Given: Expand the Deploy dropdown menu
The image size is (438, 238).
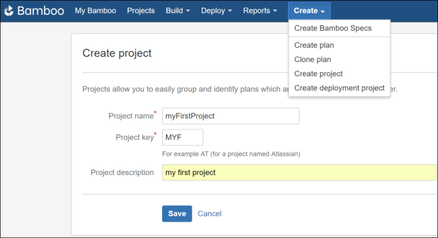Looking at the screenshot, I should 216,10.
